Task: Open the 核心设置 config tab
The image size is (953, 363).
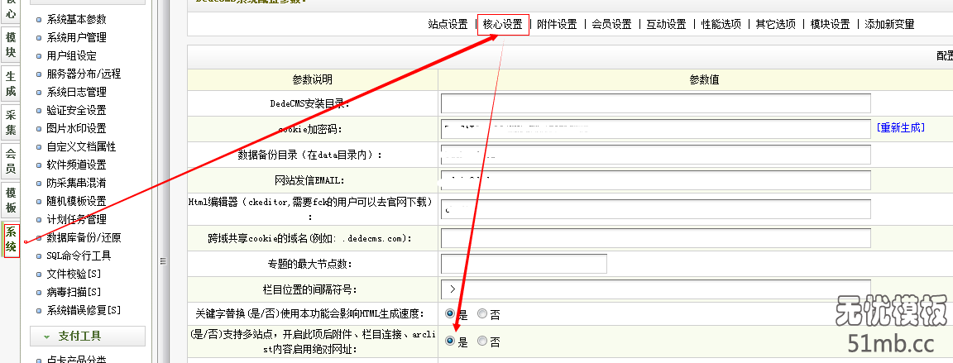Action: point(503,25)
